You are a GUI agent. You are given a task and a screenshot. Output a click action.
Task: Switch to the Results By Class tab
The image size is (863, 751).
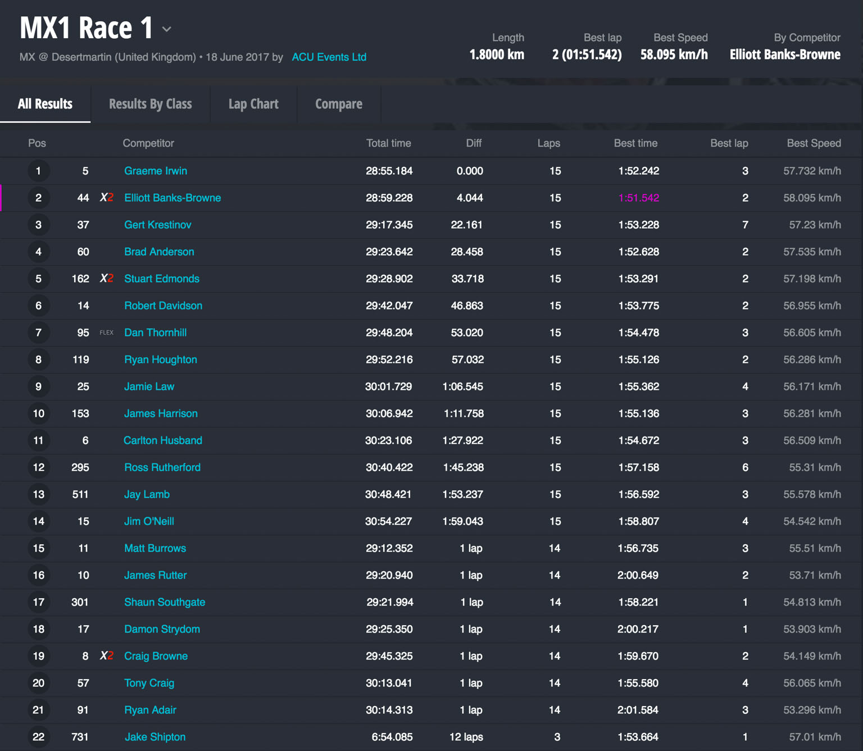click(150, 104)
